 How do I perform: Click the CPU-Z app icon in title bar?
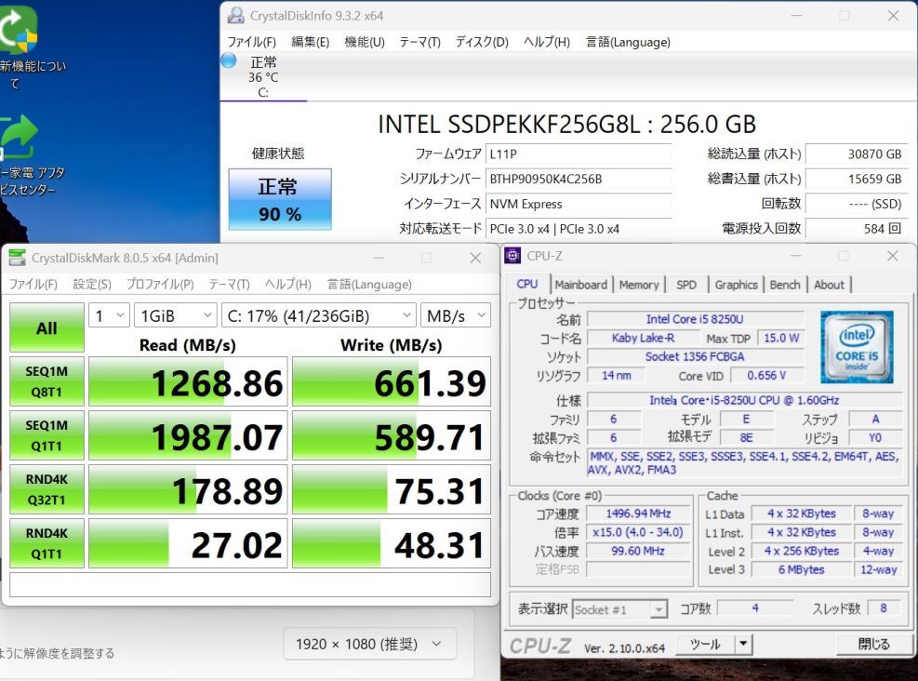512,255
